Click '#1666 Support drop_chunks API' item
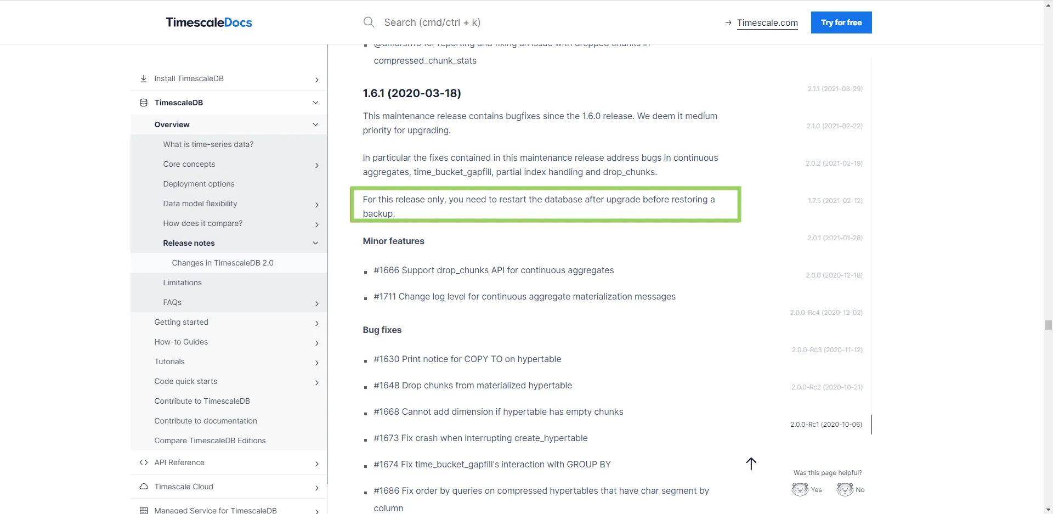 pyautogui.click(x=494, y=270)
